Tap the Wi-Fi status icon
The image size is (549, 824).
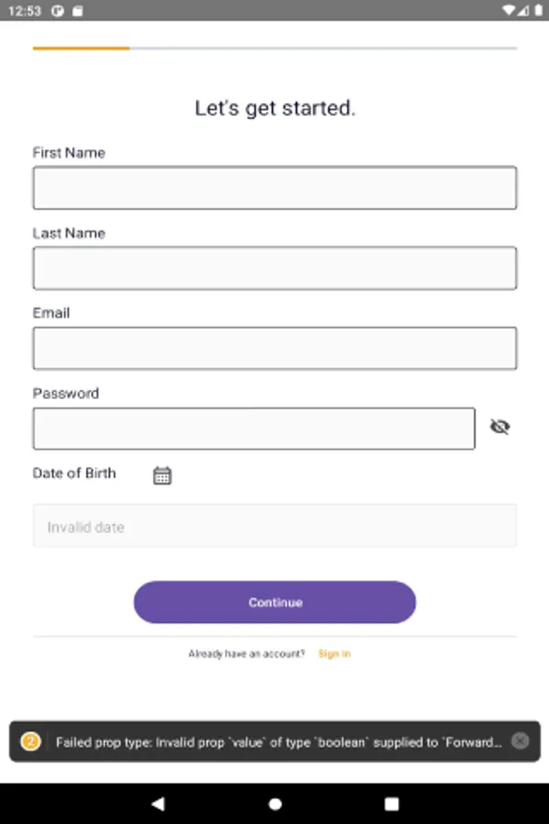(510, 10)
